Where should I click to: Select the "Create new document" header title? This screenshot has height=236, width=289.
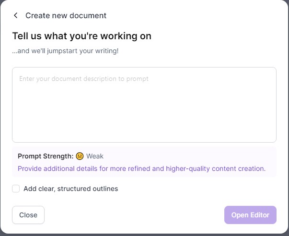(66, 15)
